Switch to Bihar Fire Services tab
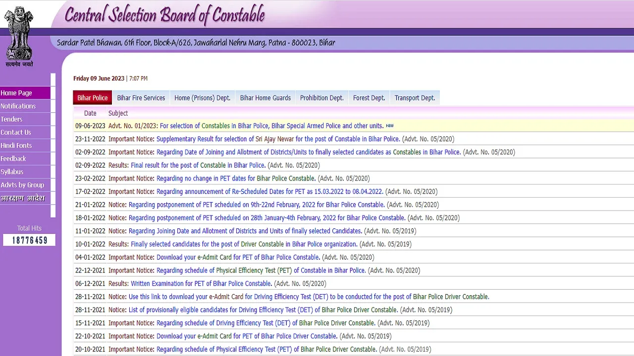The height and width of the screenshot is (356, 634). pos(141,98)
